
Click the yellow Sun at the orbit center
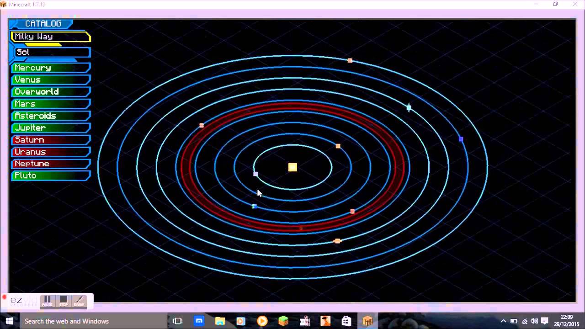coord(292,167)
